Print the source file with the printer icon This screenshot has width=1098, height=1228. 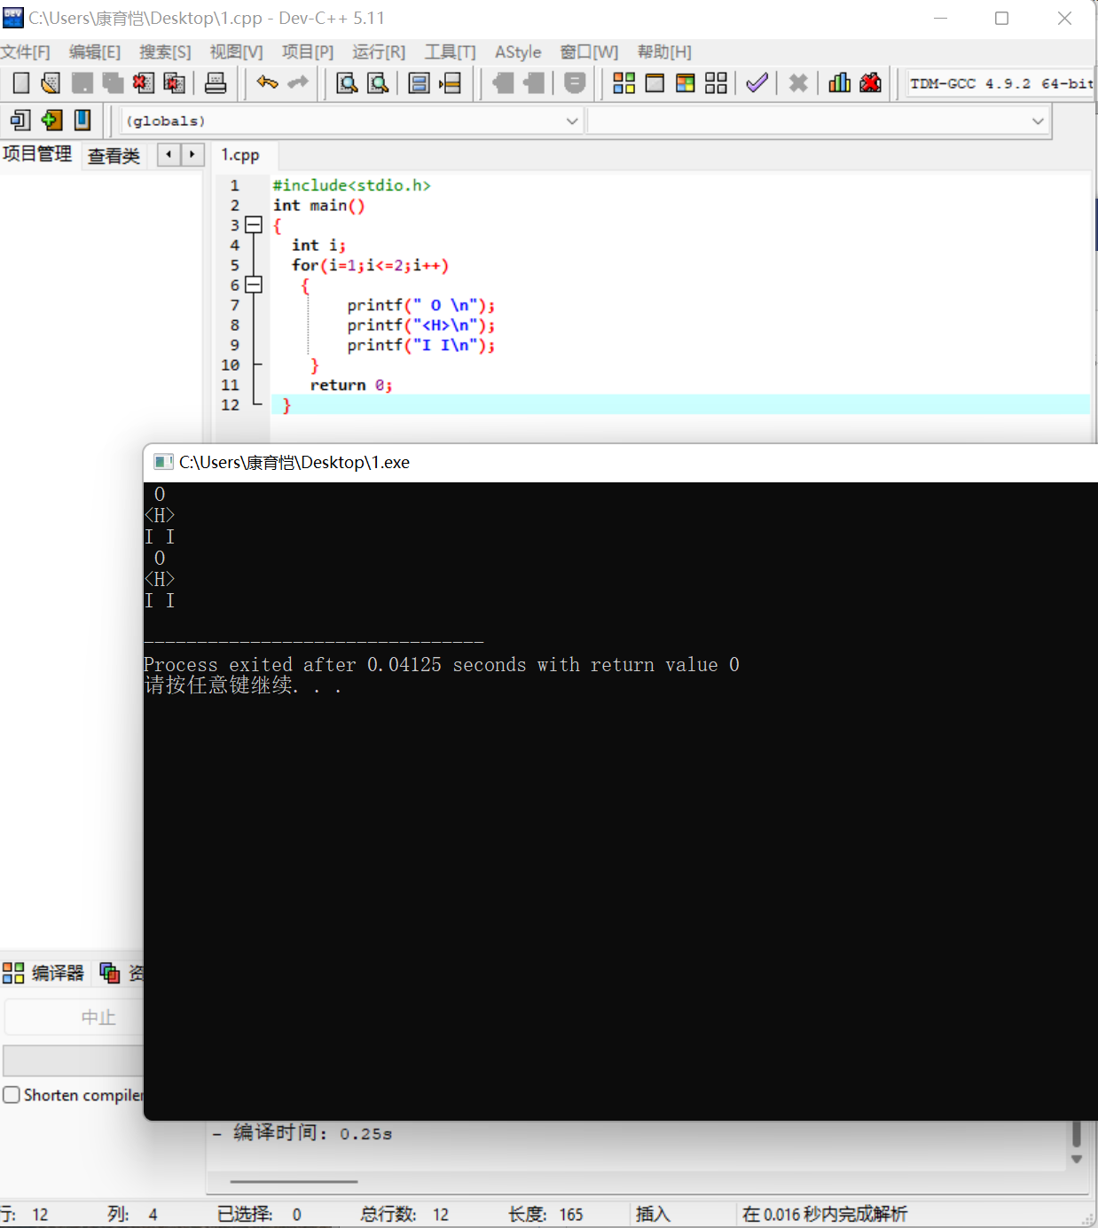click(x=216, y=83)
